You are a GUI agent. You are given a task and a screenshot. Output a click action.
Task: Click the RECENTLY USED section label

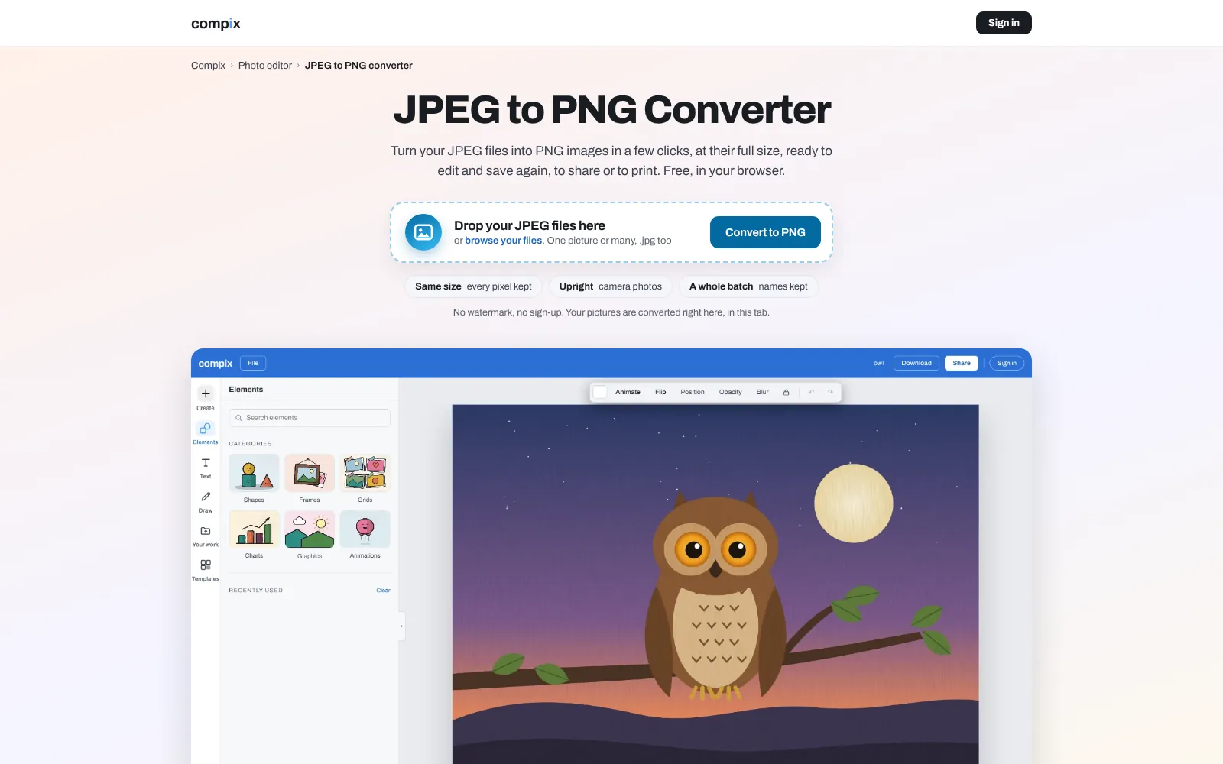(255, 591)
